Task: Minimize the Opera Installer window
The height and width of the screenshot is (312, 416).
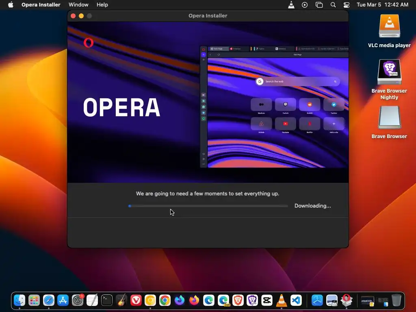Action: pyautogui.click(x=81, y=16)
